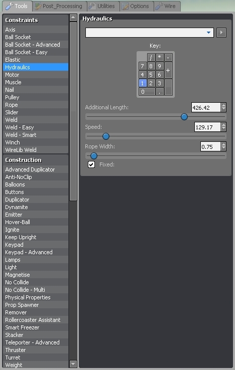235x370 pixels.
Task: Select the Magnetise tool
Action: tap(36, 275)
